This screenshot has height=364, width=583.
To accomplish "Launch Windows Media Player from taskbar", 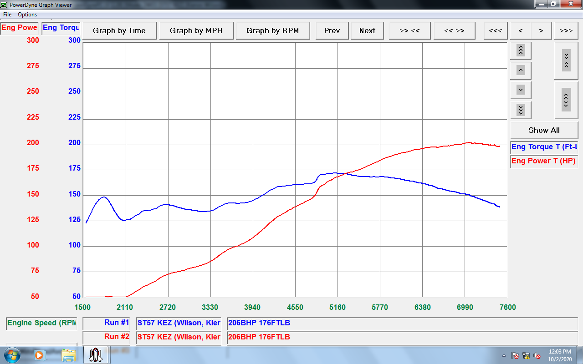I will pyautogui.click(x=39, y=355).
